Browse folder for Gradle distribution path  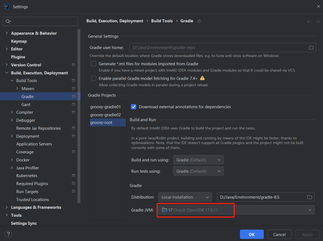point(309,197)
